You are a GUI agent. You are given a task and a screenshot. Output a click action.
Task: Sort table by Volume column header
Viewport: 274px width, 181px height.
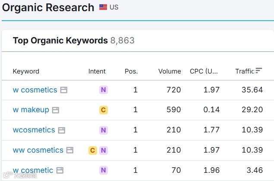tap(170, 71)
